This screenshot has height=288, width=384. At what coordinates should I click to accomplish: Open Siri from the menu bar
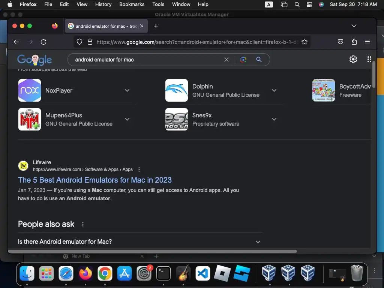321,4
